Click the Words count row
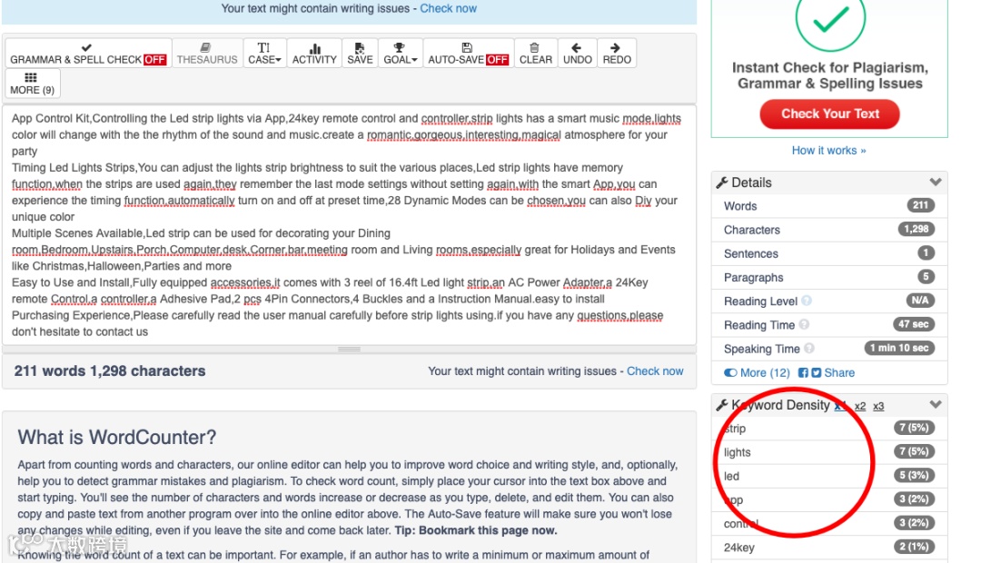Image resolution: width=981 pixels, height=563 pixels. point(829,206)
